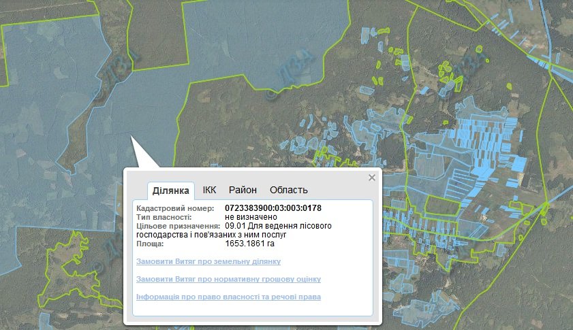Click the не визначено ownership value
This screenshot has height=330, width=573.
pyautogui.click(x=250, y=216)
